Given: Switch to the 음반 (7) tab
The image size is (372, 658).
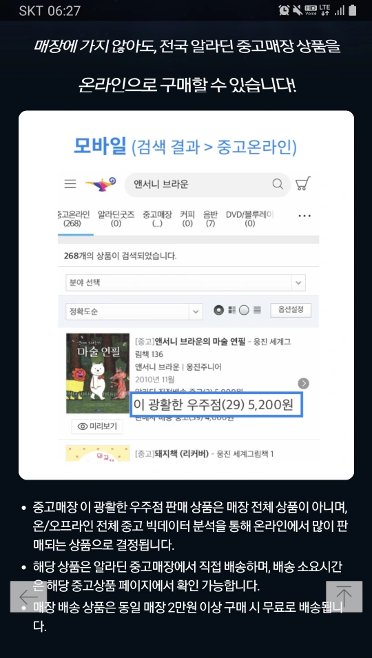Looking at the screenshot, I should (211, 218).
